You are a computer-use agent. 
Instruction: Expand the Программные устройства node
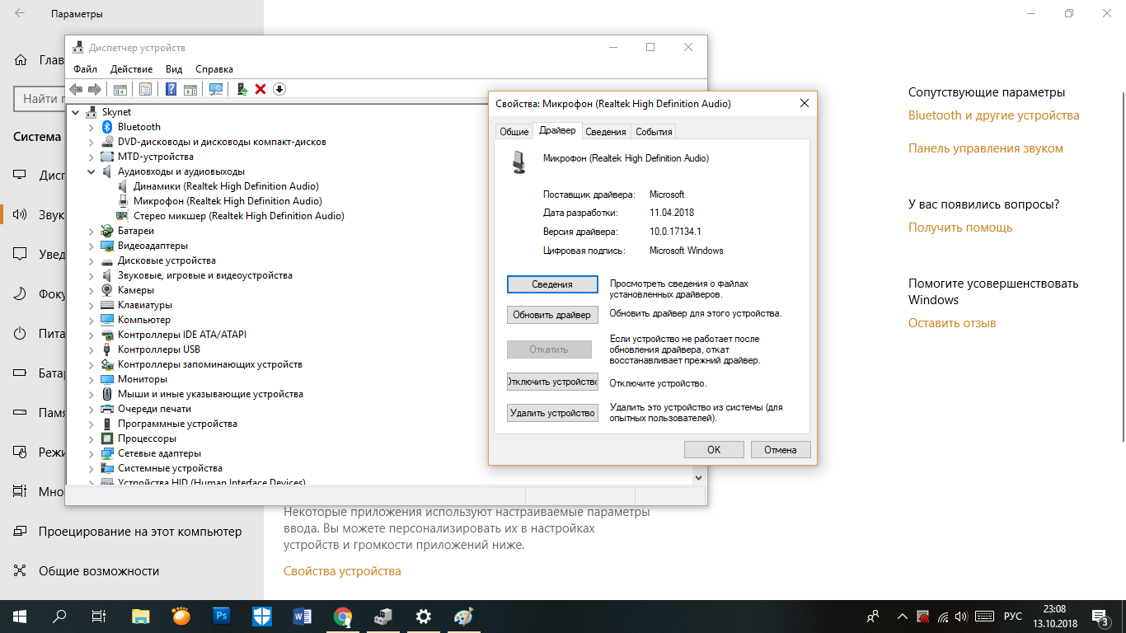(91, 424)
